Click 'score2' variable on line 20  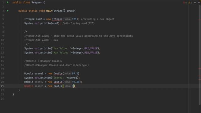(39, 82)
